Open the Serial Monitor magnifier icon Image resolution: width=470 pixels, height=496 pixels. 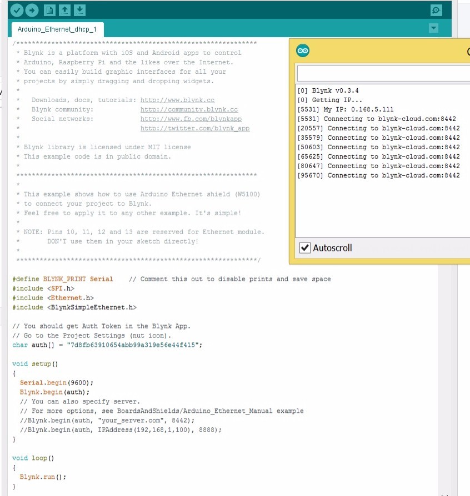436,10
